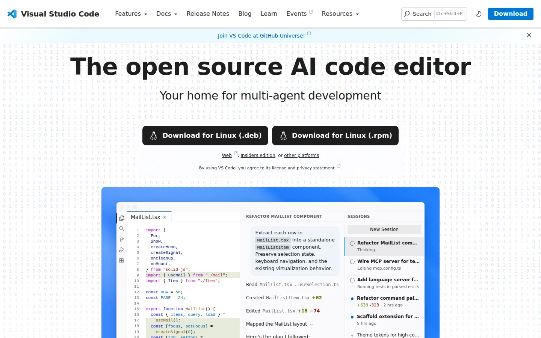Click external link icon after GitHub Universe link
The image size is (541, 338).
[309, 33]
